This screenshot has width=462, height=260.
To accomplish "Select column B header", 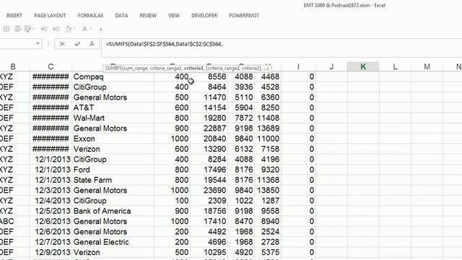I will (x=13, y=66).
